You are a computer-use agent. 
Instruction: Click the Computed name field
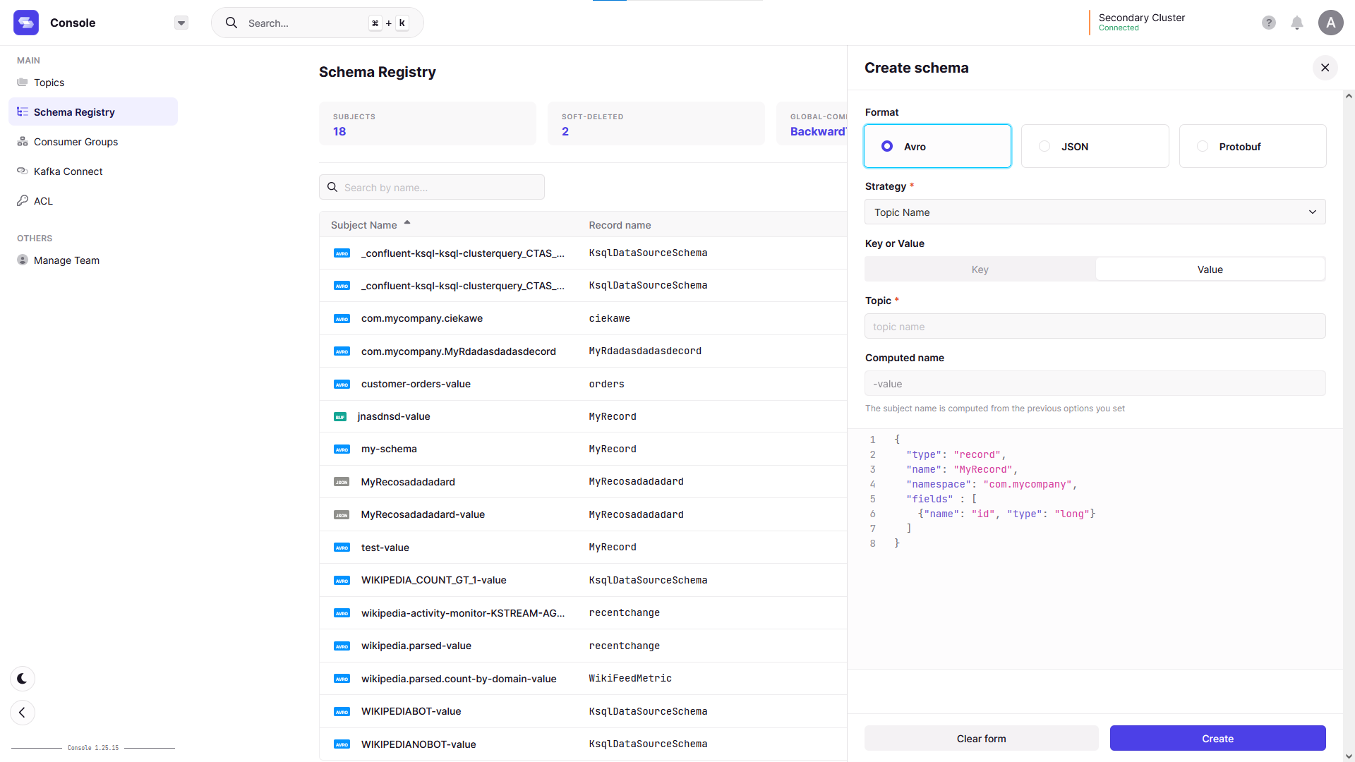(1095, 384)
